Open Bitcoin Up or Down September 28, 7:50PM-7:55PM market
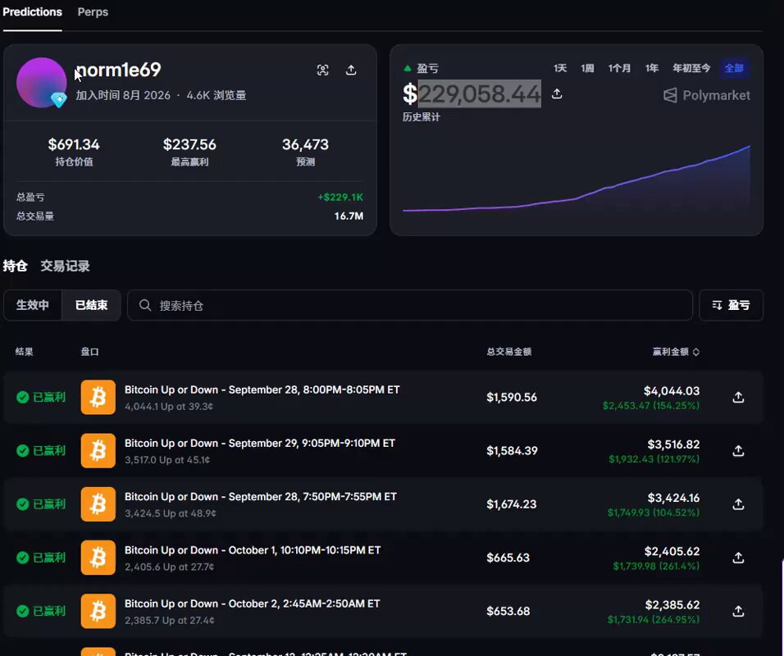The height and width of the screenshot is (656, 784). click(261, 497)
